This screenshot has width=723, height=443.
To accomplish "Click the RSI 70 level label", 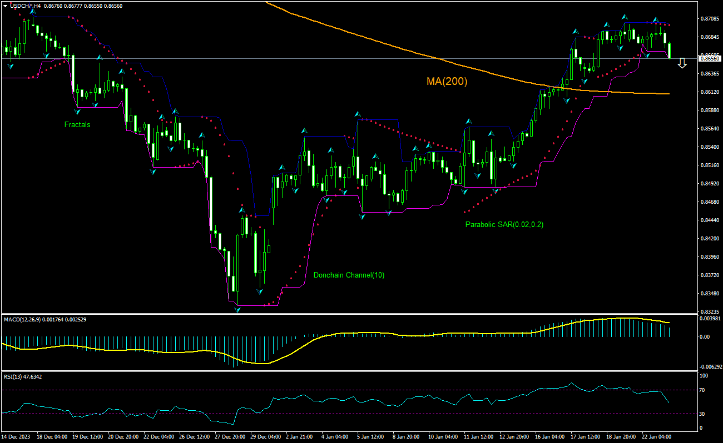I will (703, 390).
